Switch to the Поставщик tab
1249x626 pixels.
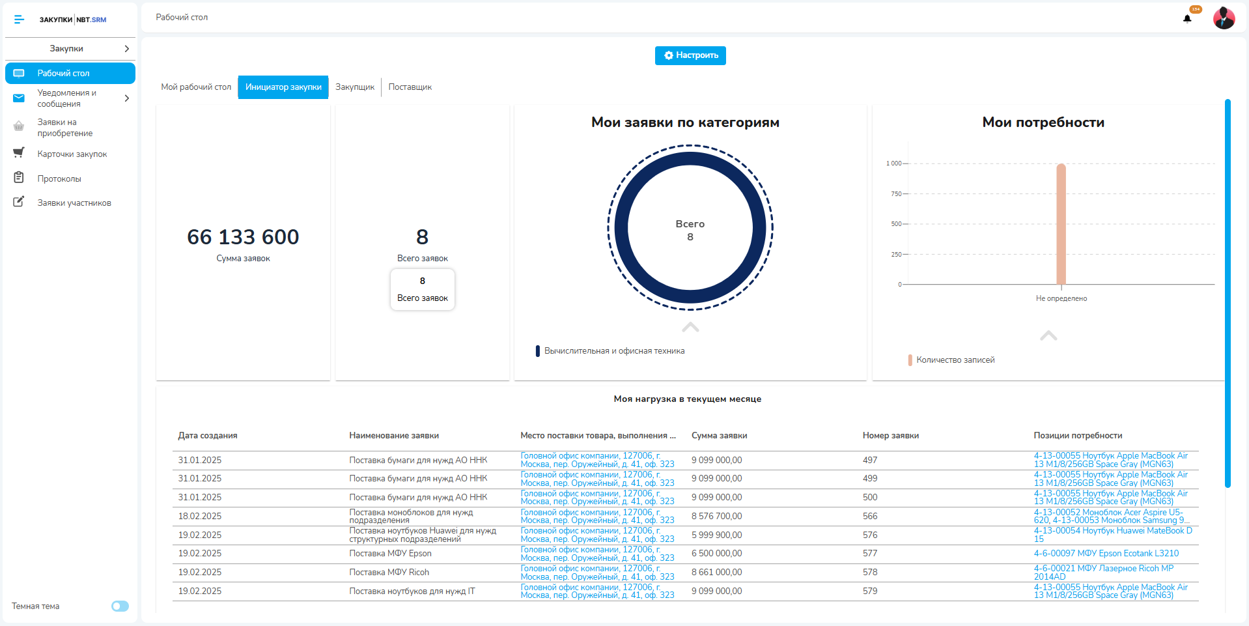click(410, 87)
